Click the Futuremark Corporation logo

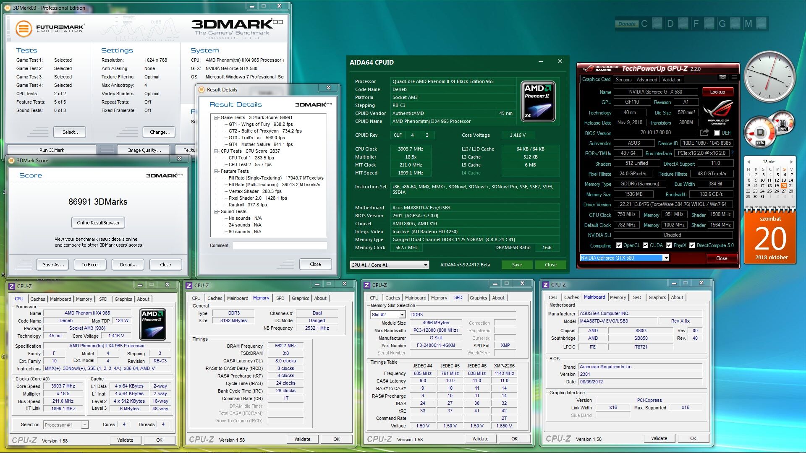pyautogui.click(x=50, y=29)
